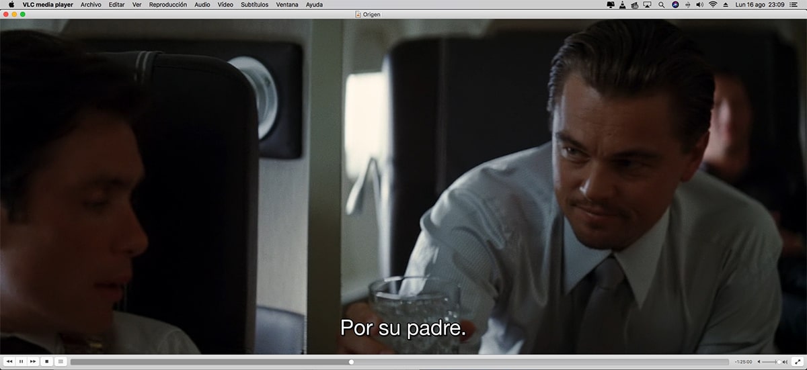Set max volume with the loud speaker icon
Viewport: 807px width, 370px height.
pyautogui.click(x=785, y=362)
